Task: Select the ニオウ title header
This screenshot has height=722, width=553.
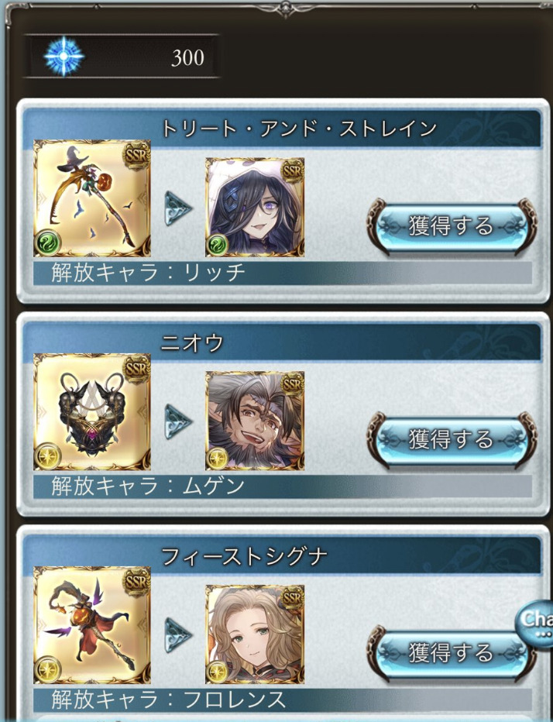Action: coord(282,342)
